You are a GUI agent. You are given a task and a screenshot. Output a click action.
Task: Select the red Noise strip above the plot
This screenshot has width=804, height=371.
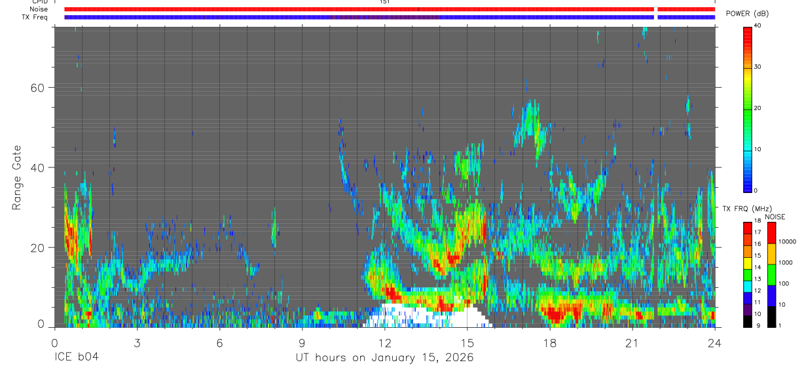coord(390,9)
